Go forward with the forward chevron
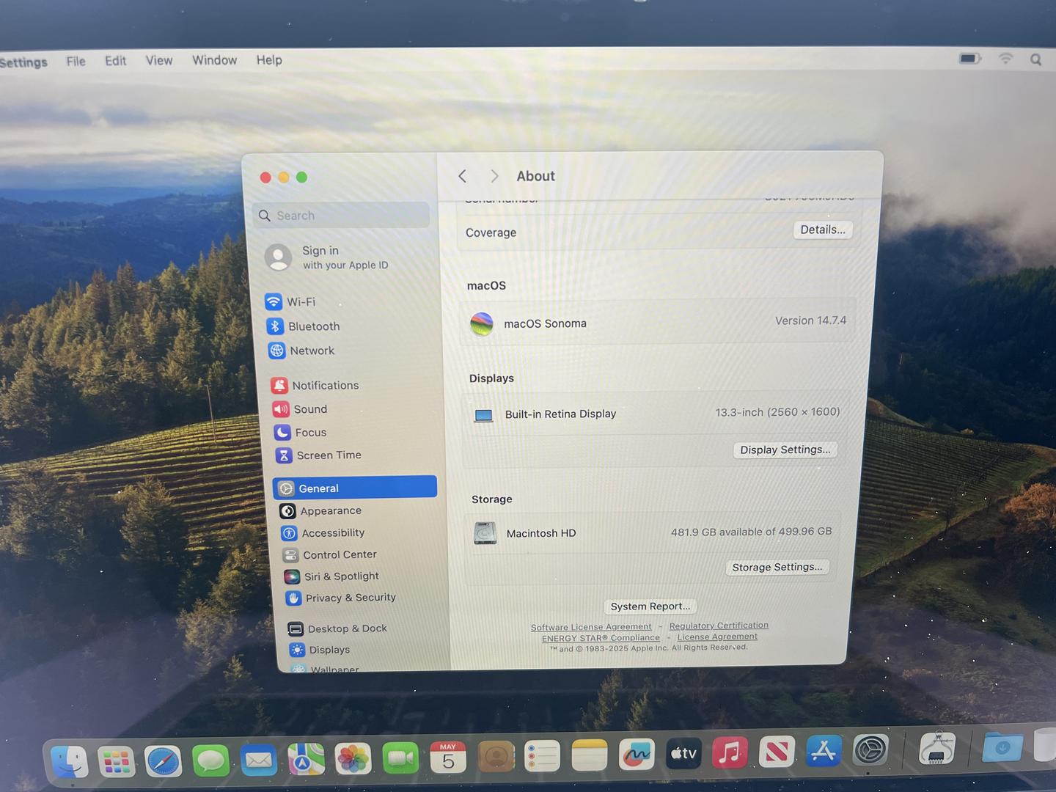The image size is (1056, 792). click(494, 176)
